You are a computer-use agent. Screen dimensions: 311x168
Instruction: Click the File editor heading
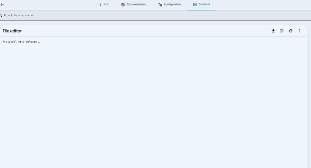[x=12, y=31]
